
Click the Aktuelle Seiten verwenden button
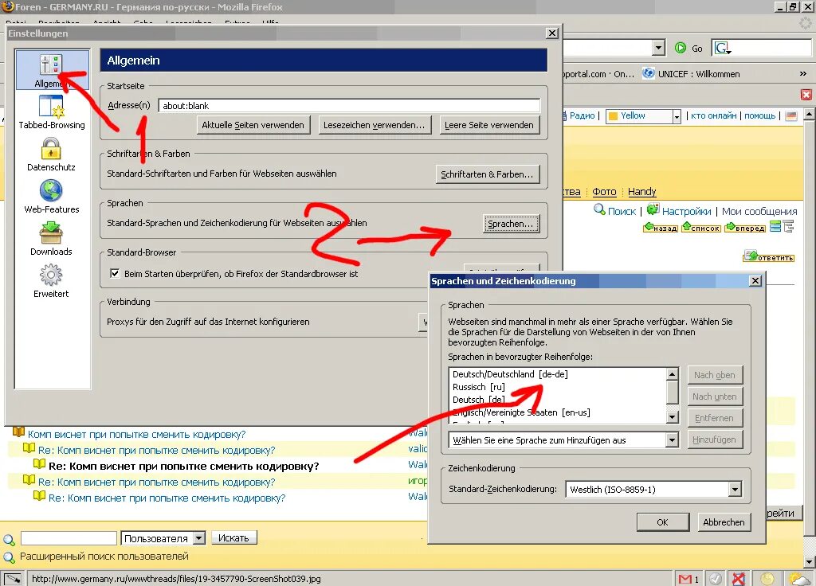[x=253, y=125]
